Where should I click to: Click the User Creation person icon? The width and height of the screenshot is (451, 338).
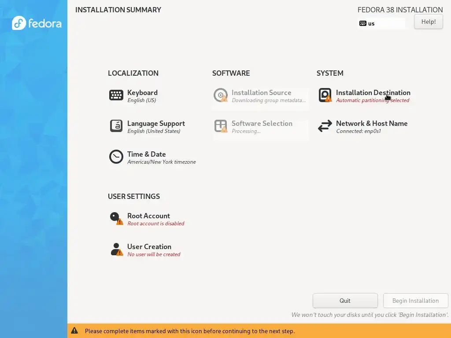pyautogui.click(x=116, y=249)
